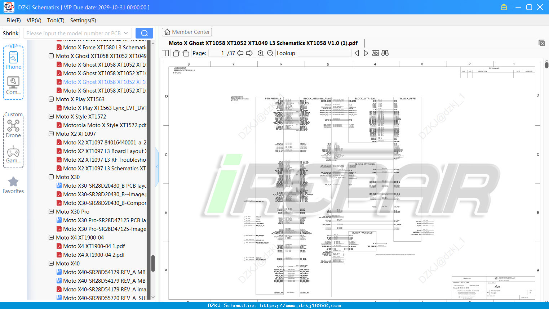
Task: Open Moto X30-SR28D20430_B PCB layer
Action: coord(102,186)
